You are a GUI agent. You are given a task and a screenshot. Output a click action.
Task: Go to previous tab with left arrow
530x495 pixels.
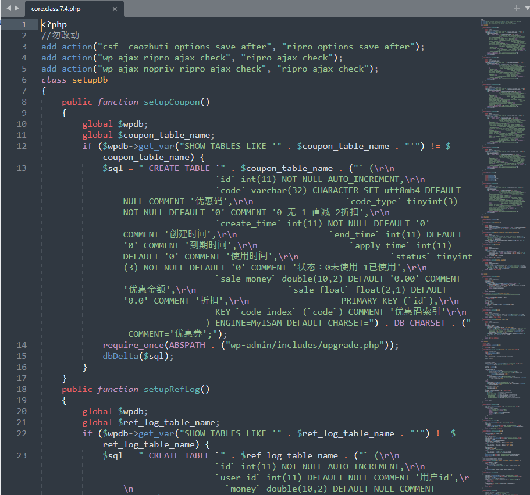tap(9, 8)
